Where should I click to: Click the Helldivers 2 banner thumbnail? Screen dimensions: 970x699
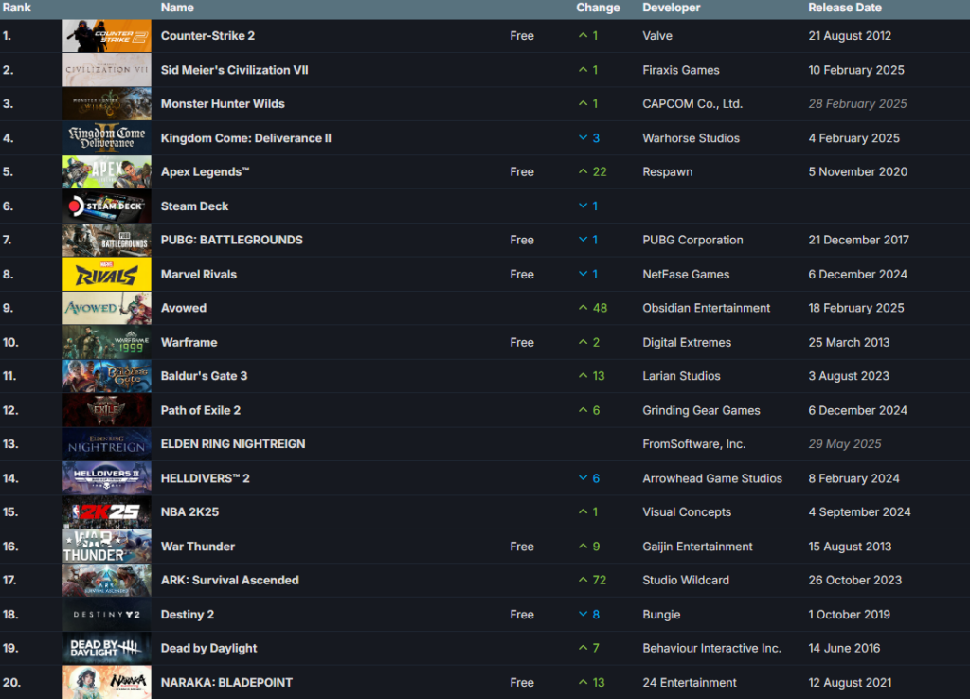point(106,478)
